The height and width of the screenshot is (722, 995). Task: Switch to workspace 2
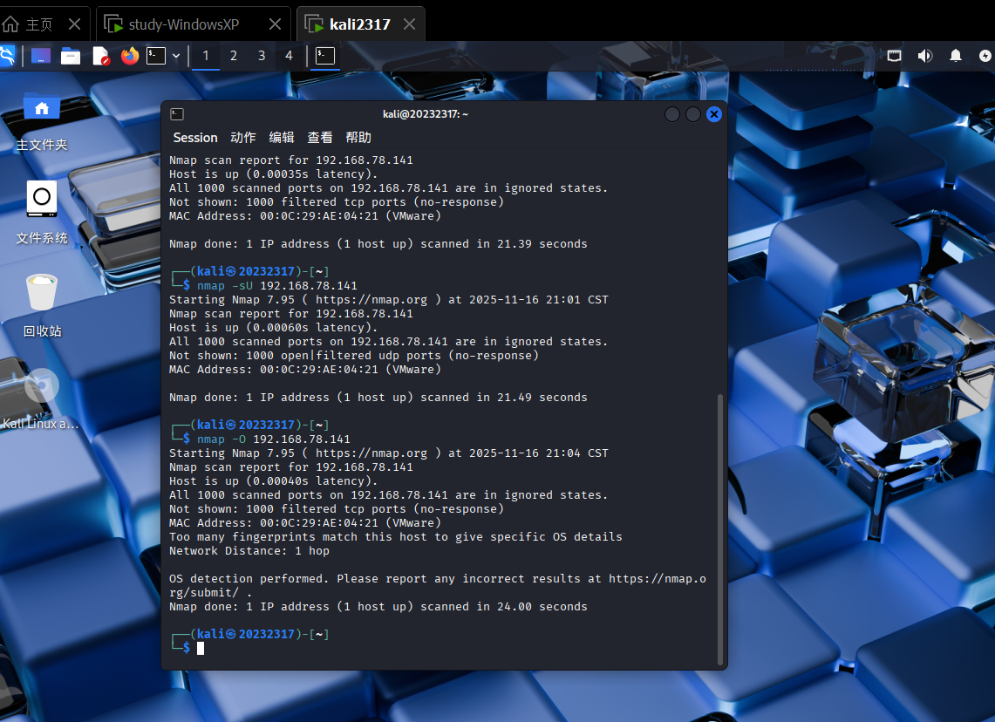[234, 56]
